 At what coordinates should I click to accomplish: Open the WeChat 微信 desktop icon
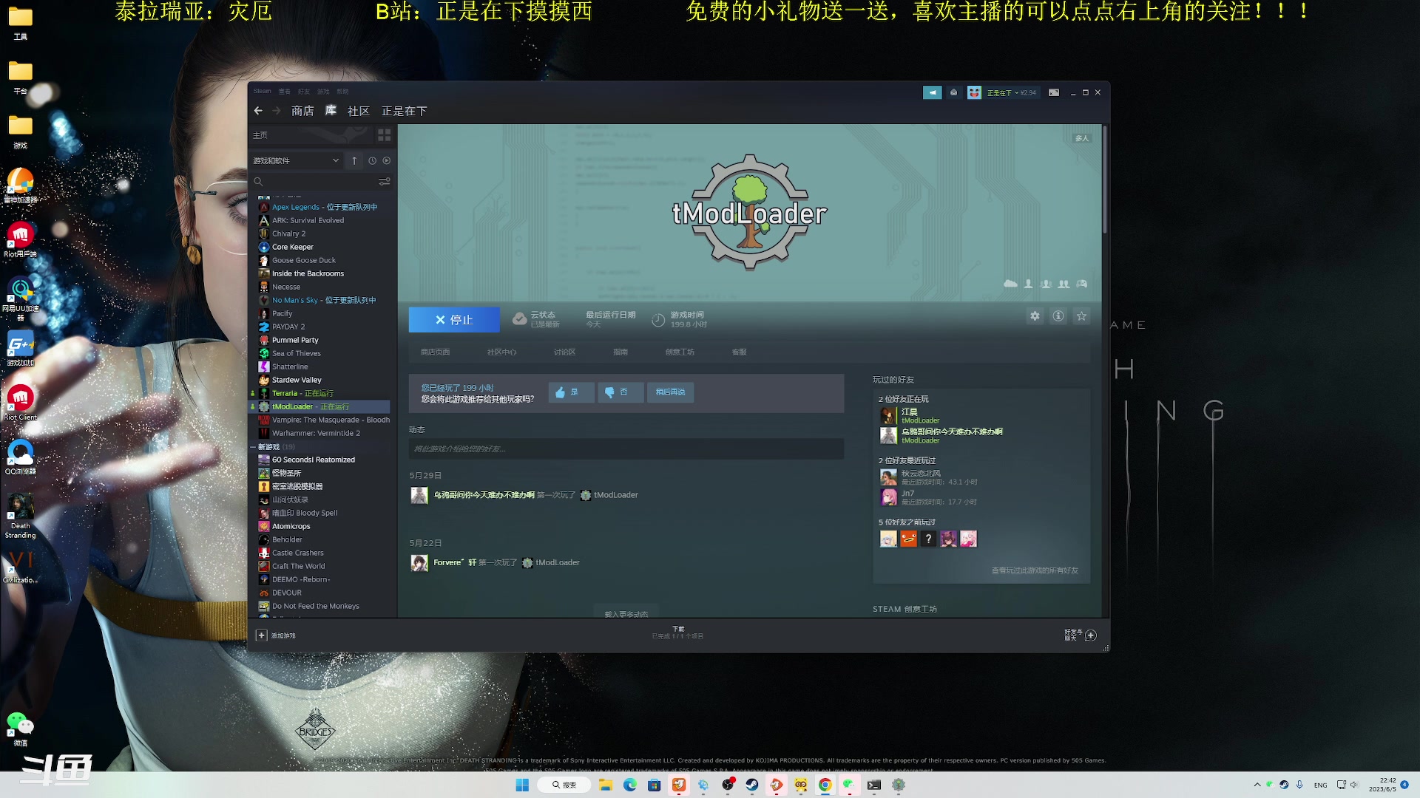click(x=20, y=729)
